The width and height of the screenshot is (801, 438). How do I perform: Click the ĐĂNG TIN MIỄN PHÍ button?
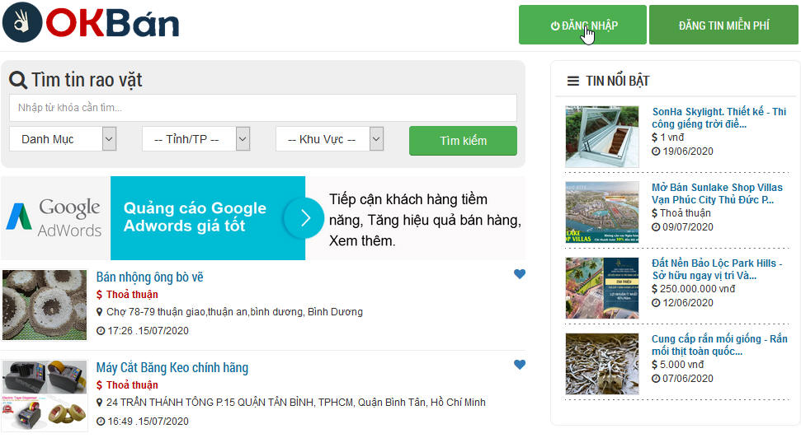(x=723, y=25)
